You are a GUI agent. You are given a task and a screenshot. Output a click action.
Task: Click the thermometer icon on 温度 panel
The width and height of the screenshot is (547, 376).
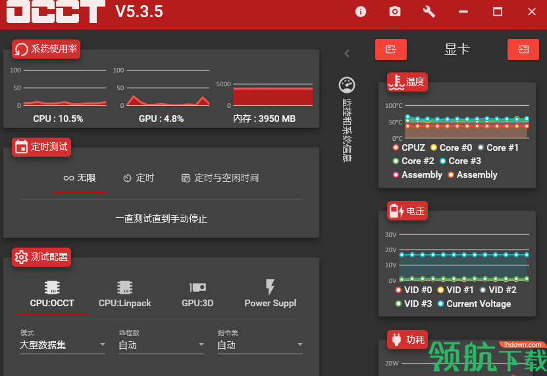pos(396,82)
